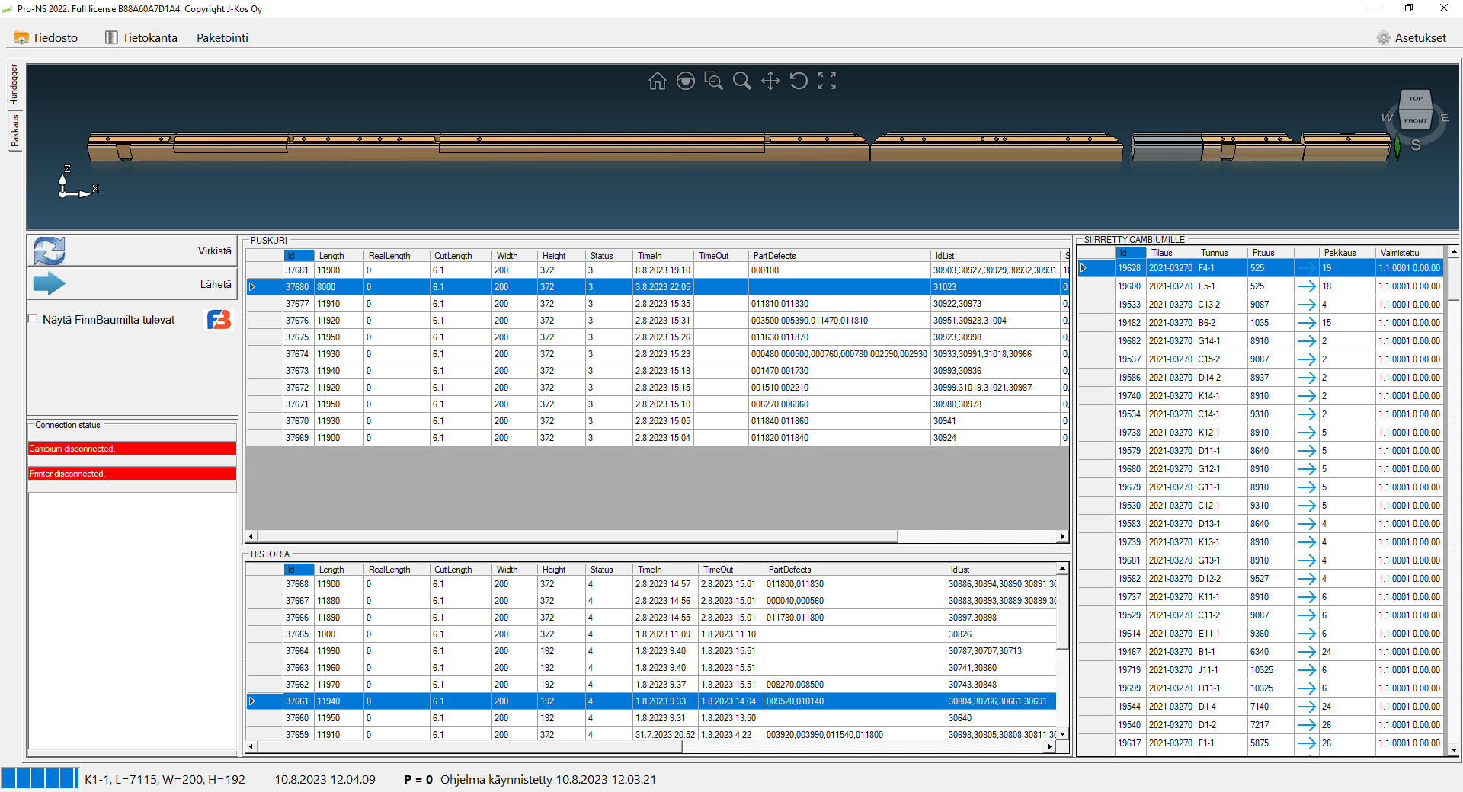Click TOP face of the view cube
1463x792 pixels.
tap(1416, 99)
